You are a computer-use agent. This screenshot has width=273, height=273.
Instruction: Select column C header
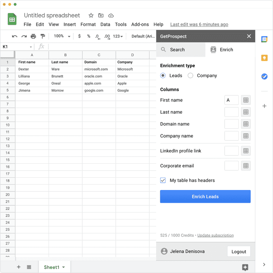(99, 55)
